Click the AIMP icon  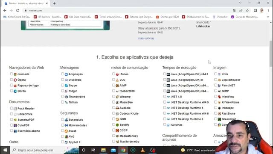[117, 86]
